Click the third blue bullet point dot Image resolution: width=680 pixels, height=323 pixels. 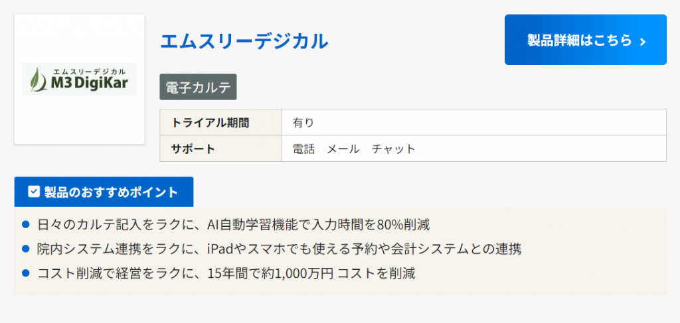[26, 273]
